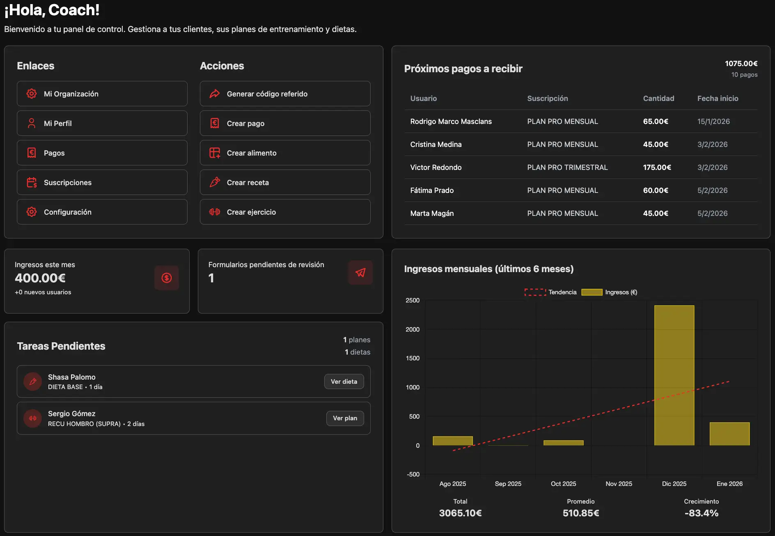Click the paper plane icon for pending forms
This screenshot has width=775, height=536.
tap(360, 273)
